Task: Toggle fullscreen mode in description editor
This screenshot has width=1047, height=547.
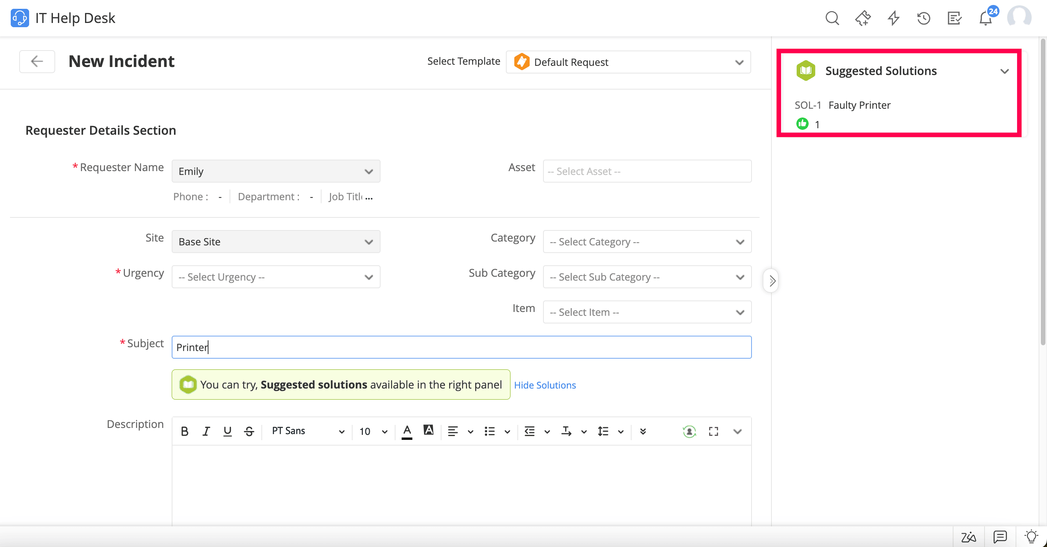Action: [x=713, y=431]
